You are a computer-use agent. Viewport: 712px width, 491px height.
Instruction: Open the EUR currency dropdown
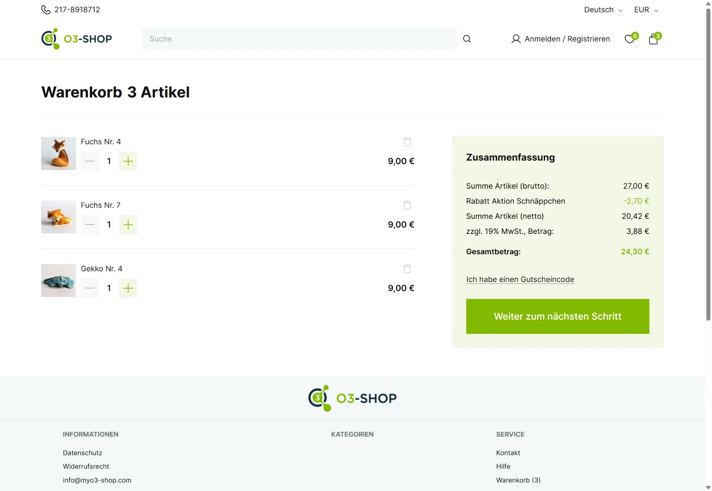pos(646,10)
